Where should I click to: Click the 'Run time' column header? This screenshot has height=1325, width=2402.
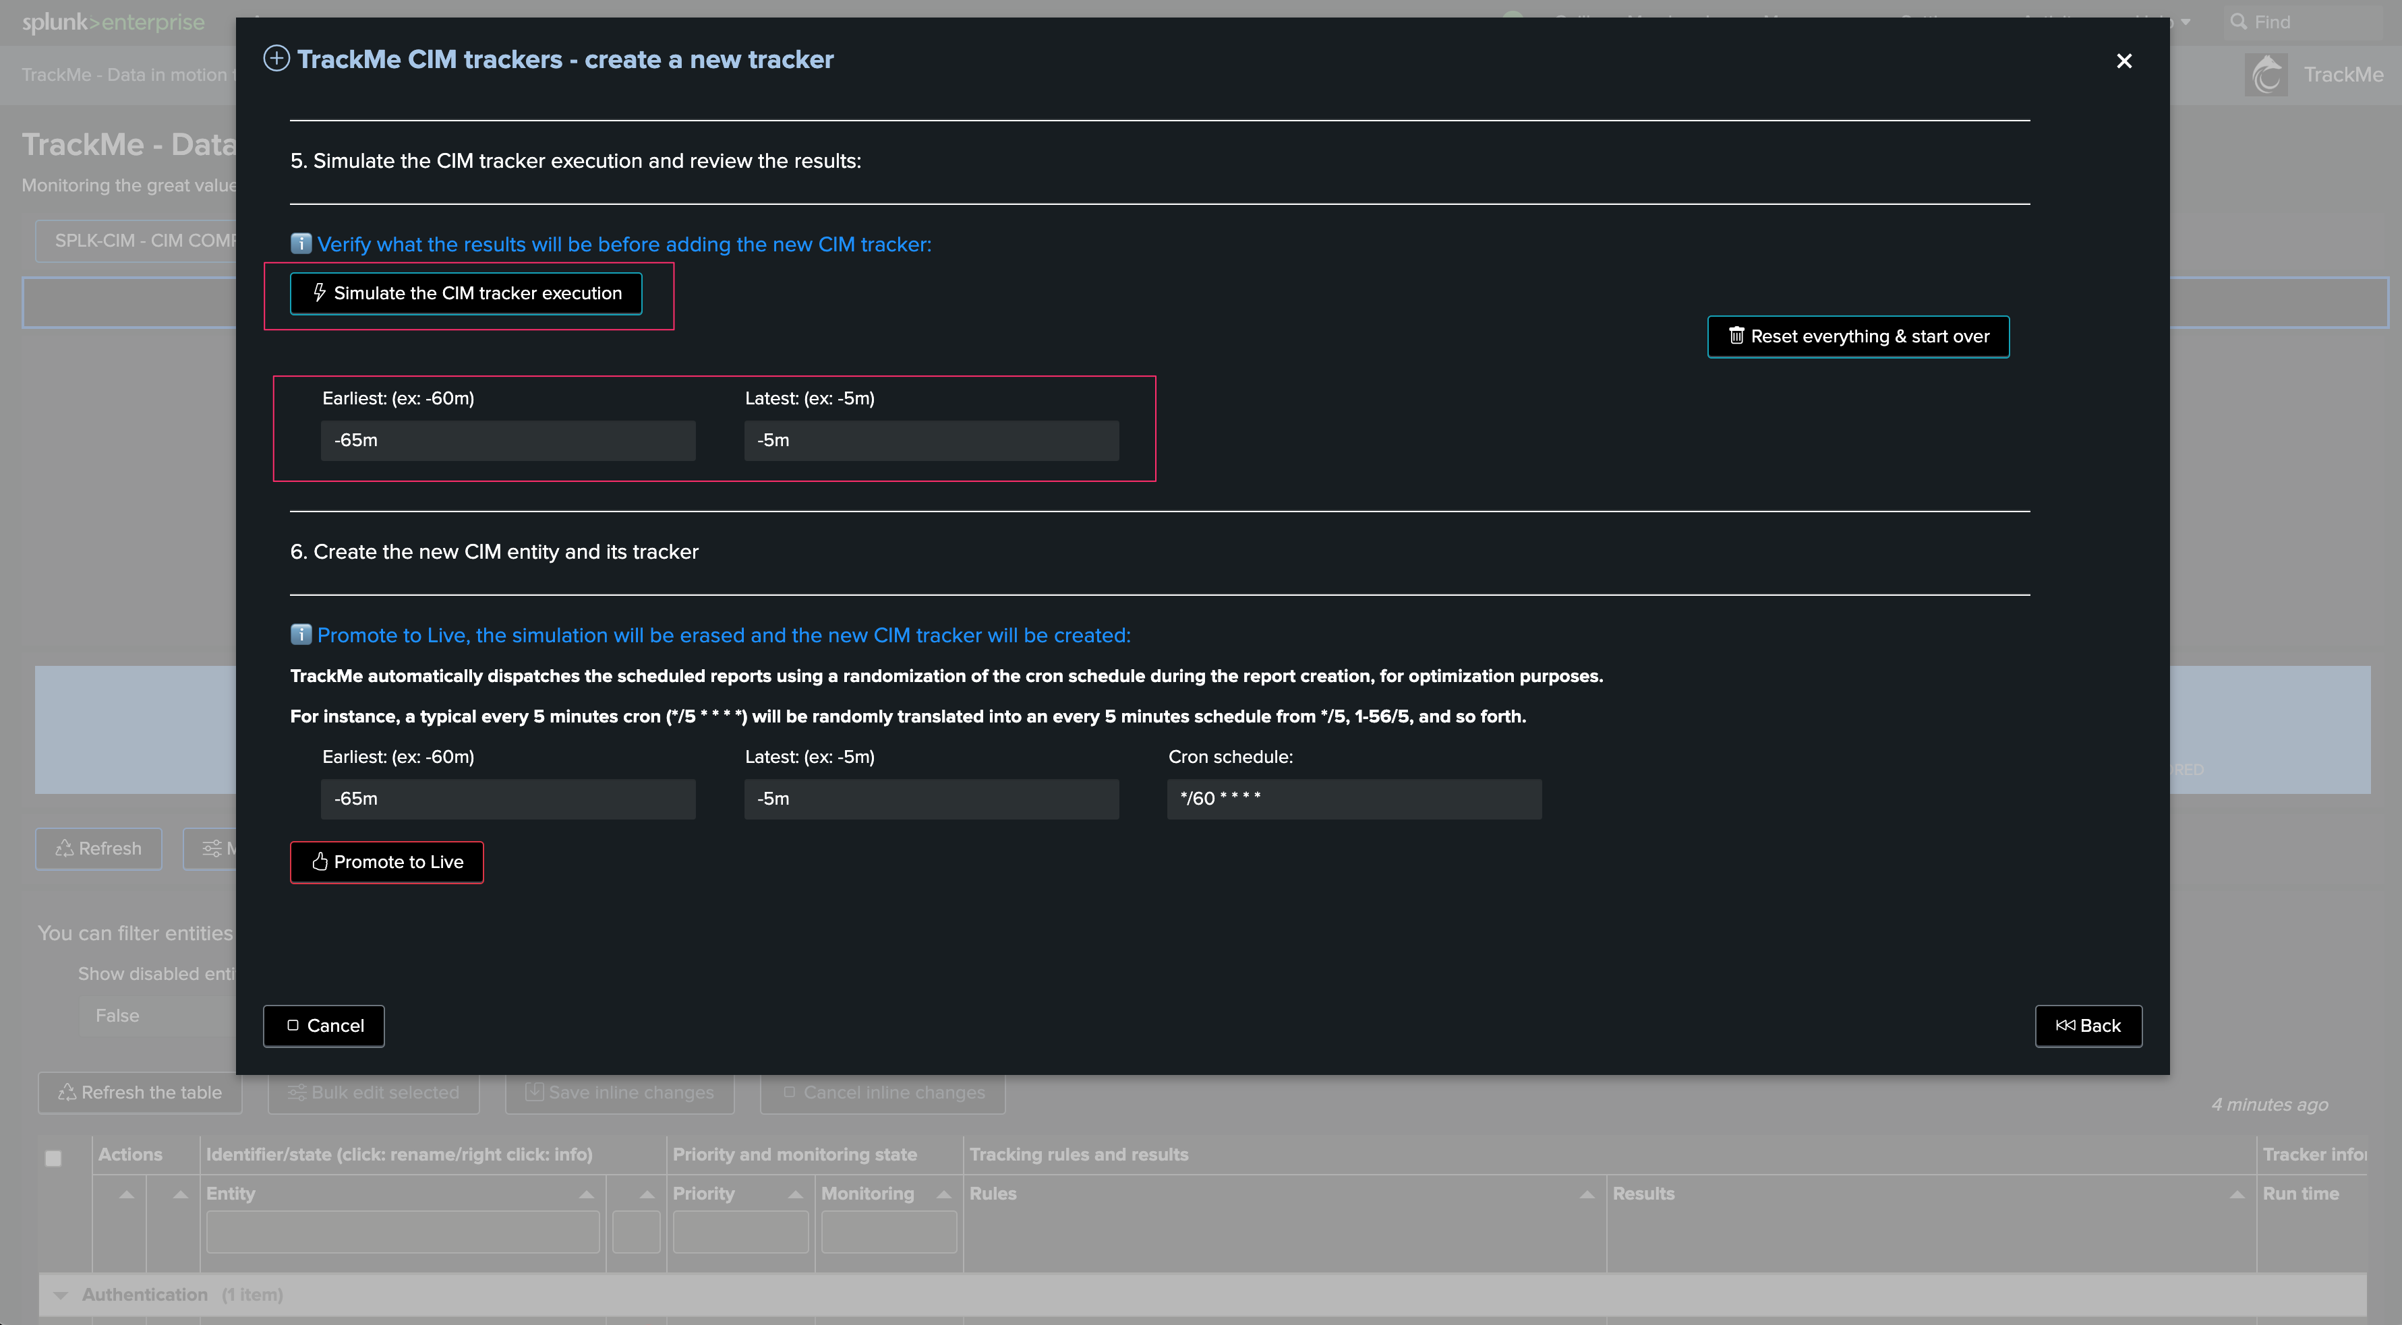[x=2300, y=1194]
